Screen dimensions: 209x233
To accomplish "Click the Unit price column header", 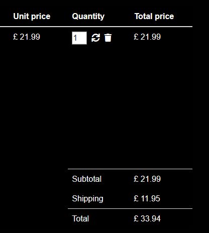I will [x=32, y=17].
